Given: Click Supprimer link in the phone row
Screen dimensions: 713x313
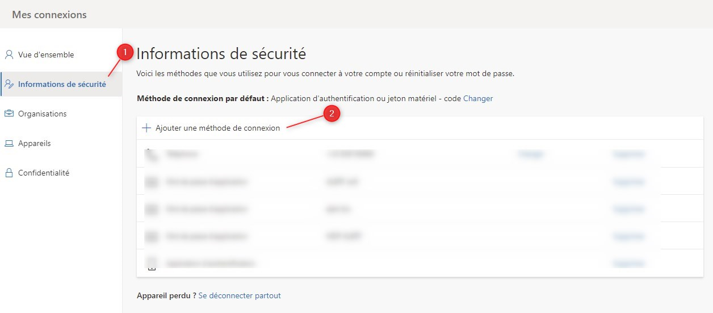Looking at the screenshot, I should pyautogui.click(x=628, y=154).
